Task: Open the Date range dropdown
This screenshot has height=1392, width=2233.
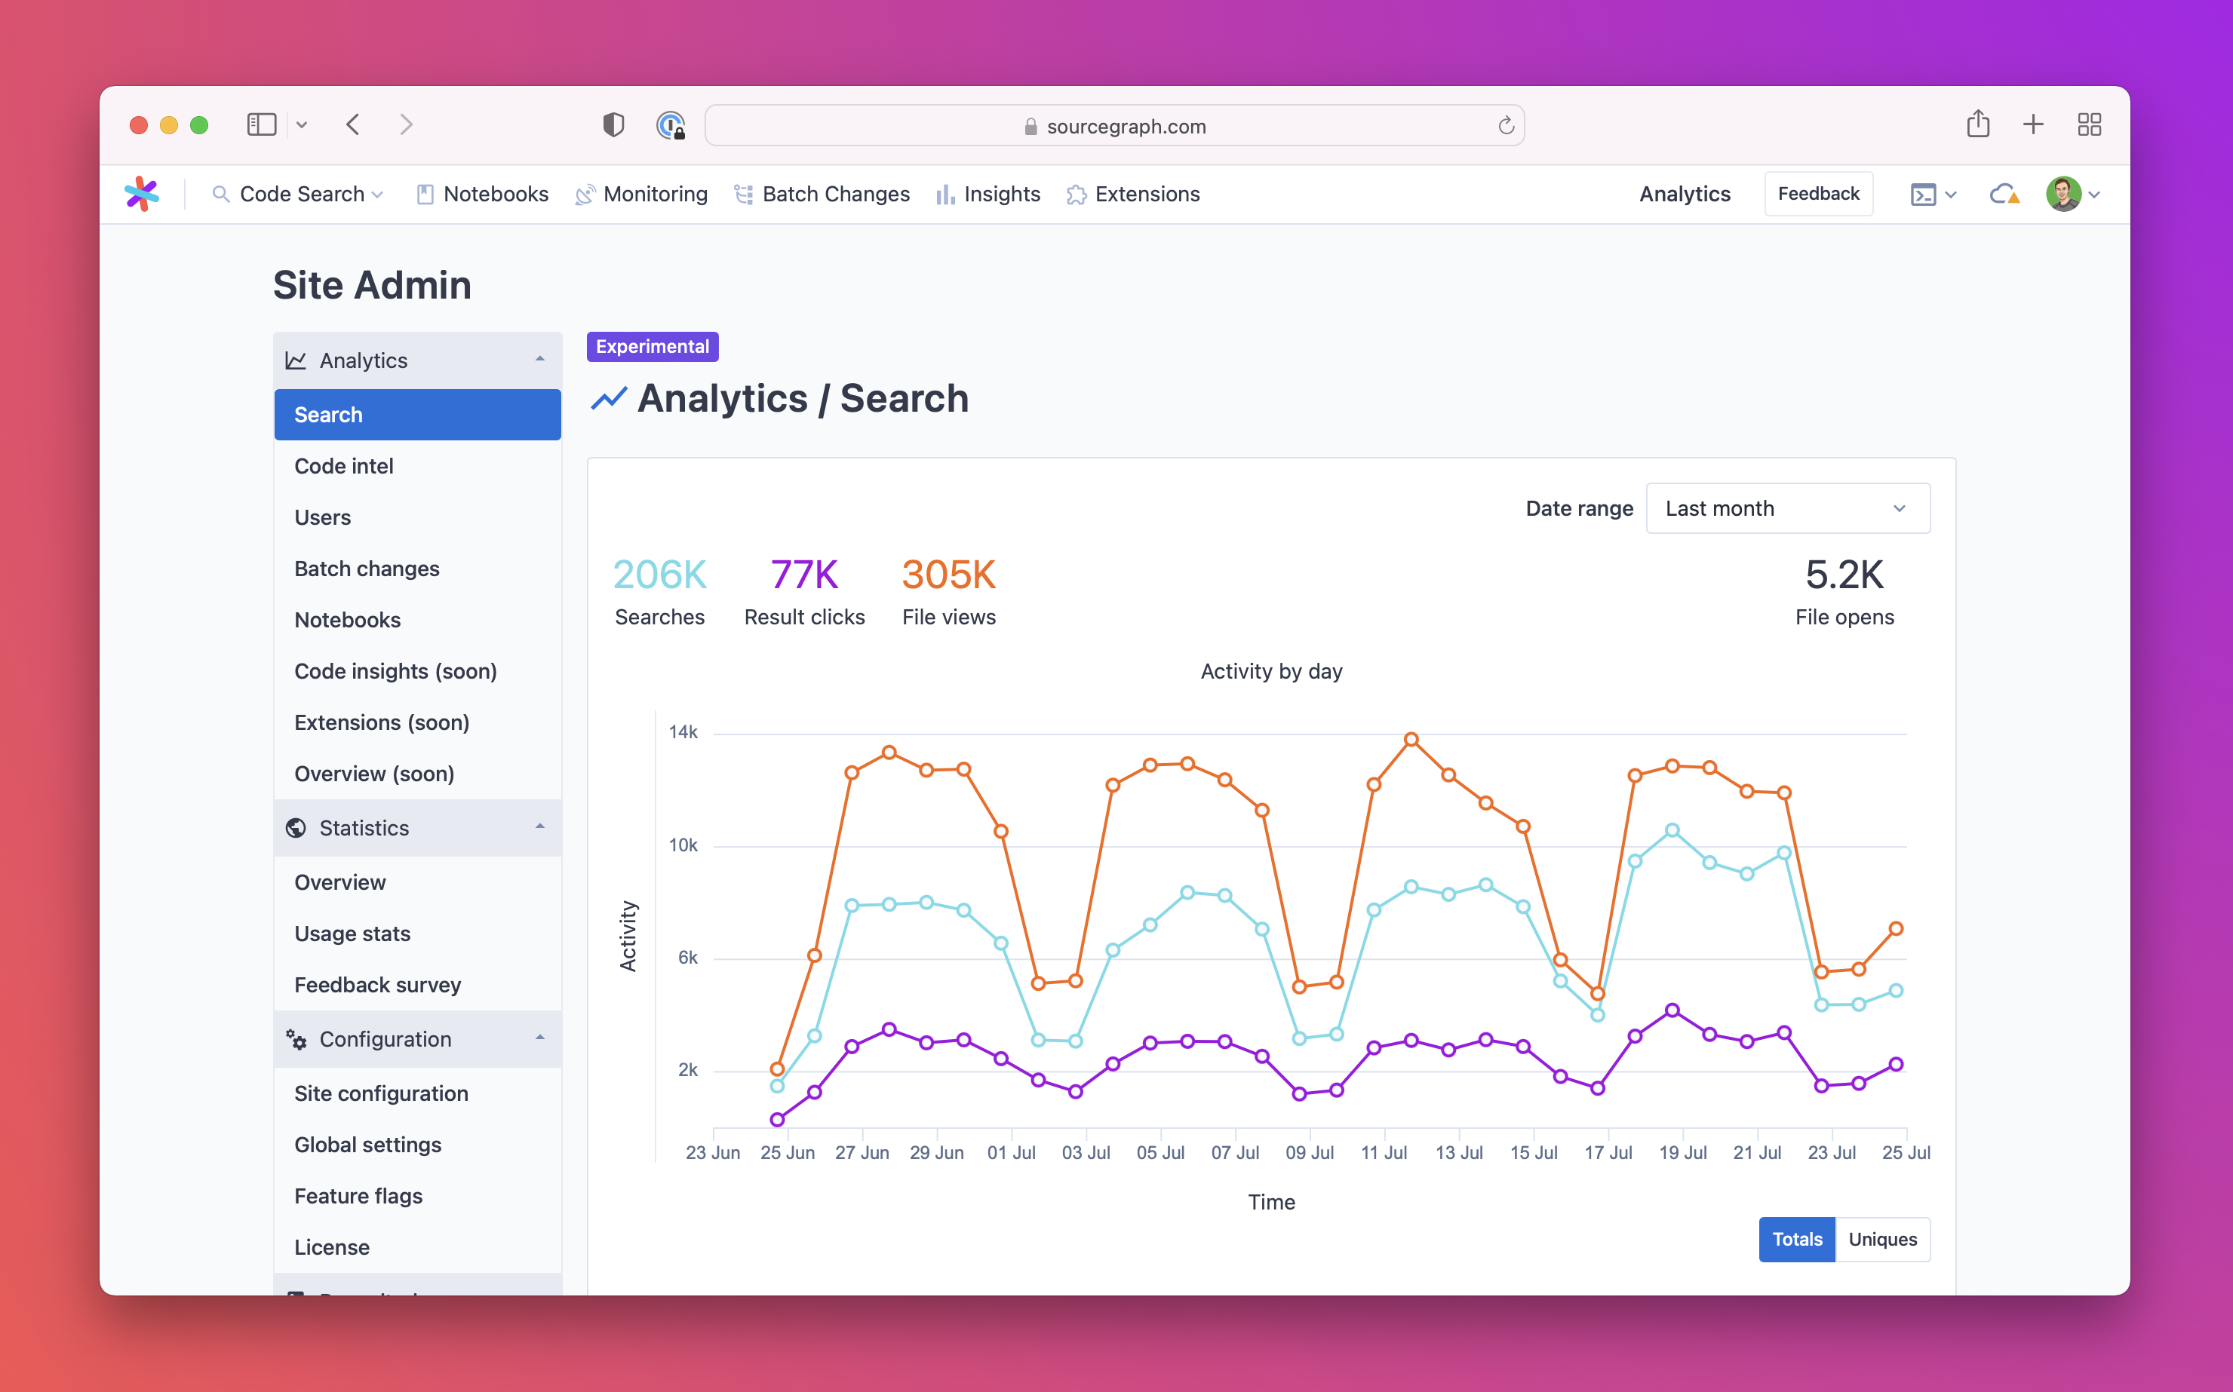Action: pyautogui.click(x=1786, y=508)
